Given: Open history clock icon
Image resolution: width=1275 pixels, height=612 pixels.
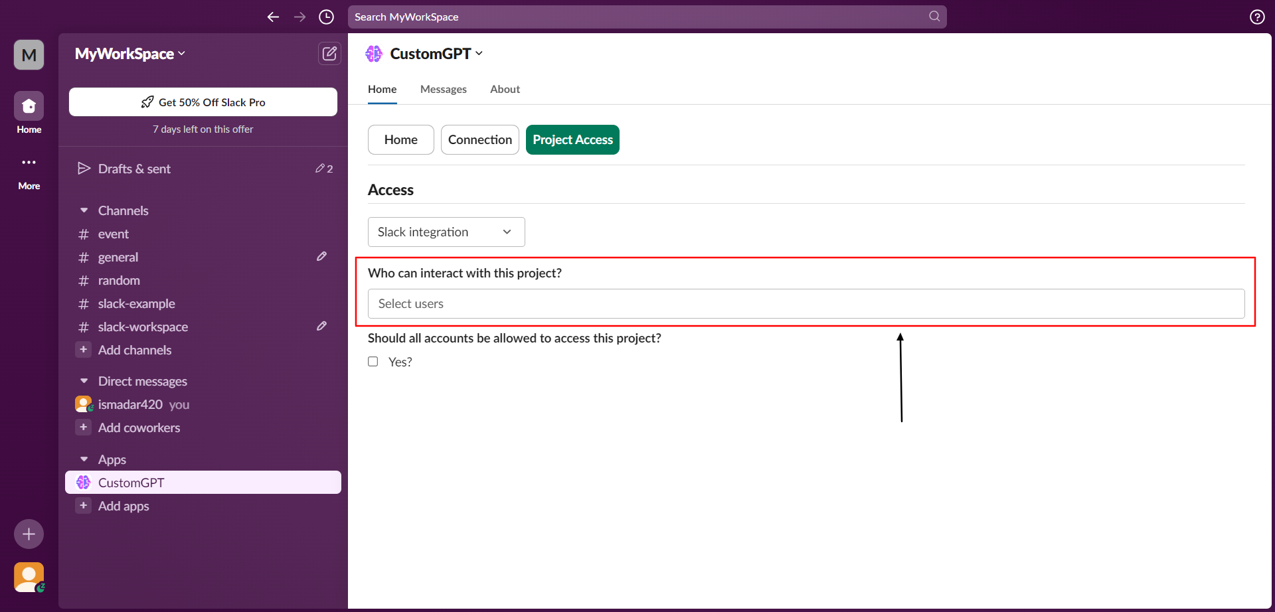Looking at the screenshot, I should [x=326, y=17].
